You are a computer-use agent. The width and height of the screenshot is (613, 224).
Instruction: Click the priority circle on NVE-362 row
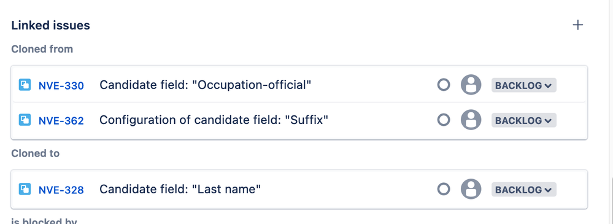(x=443, y=120)
